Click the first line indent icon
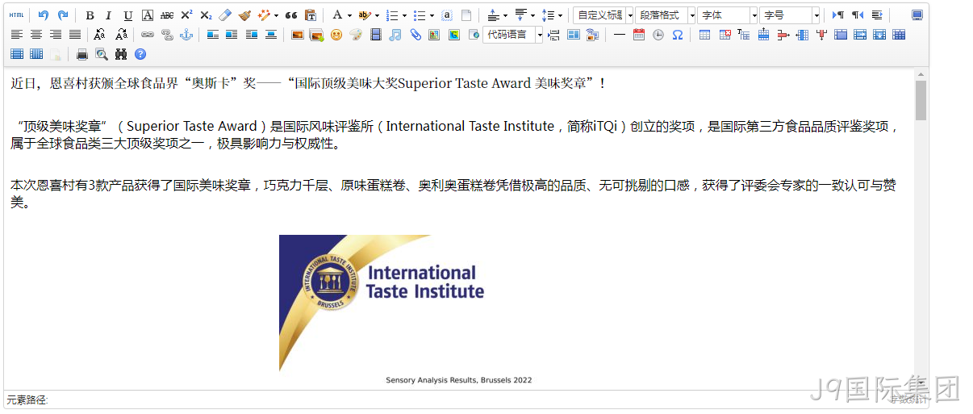Image resolution: width=973 pixels, height=414 pixels. click(x=877, y=15)
